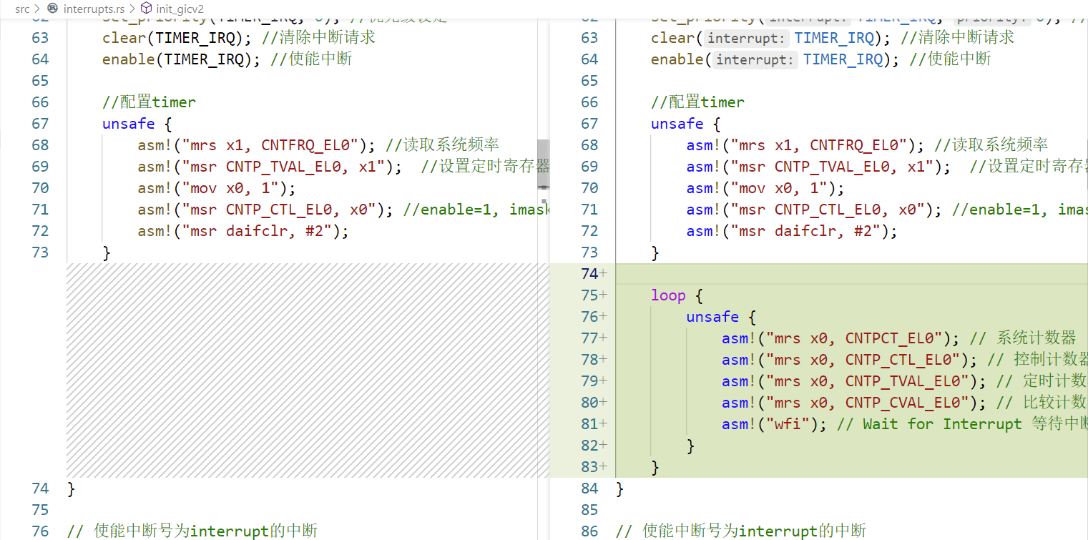Image resolution: width=1088 pixels, height=540 pixels.
Task: Click the plus marker on added line 75
Action: 604,295
